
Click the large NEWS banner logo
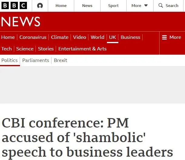[x=21, y=22]
